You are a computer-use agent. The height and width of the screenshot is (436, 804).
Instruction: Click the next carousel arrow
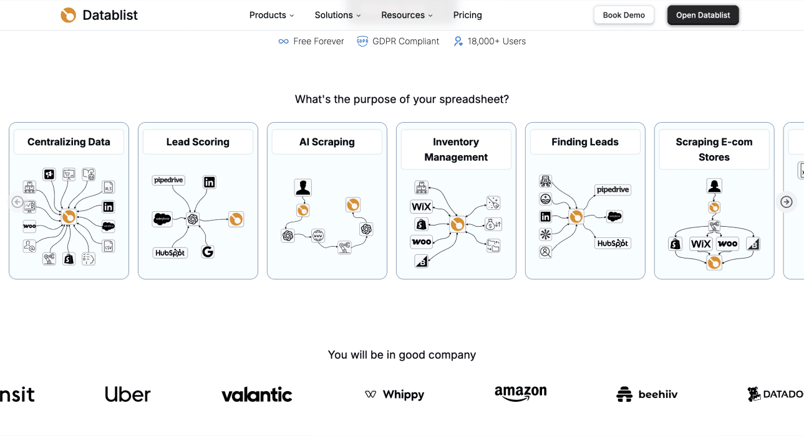(x=787, y=202)
